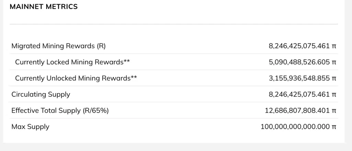Click the unlocked rewards value 3,155,936,548.855

pos(299,78)
